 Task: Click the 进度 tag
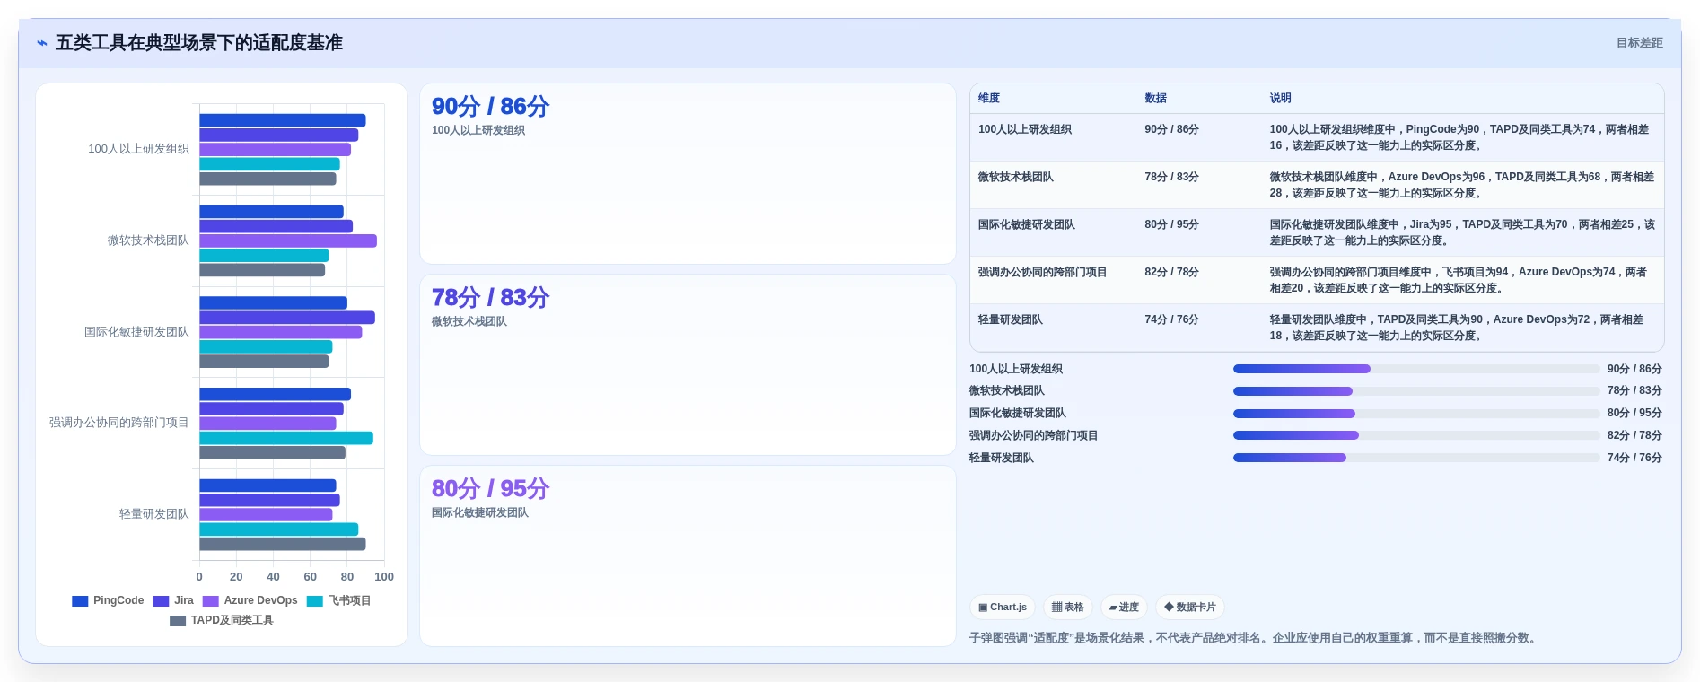coord(1124,608)
